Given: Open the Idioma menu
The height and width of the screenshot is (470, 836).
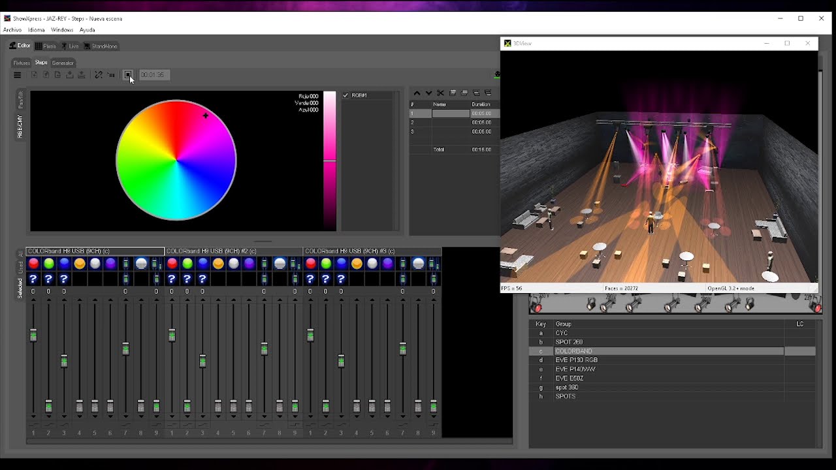Looking at the screenshot, I should [37, 30].
